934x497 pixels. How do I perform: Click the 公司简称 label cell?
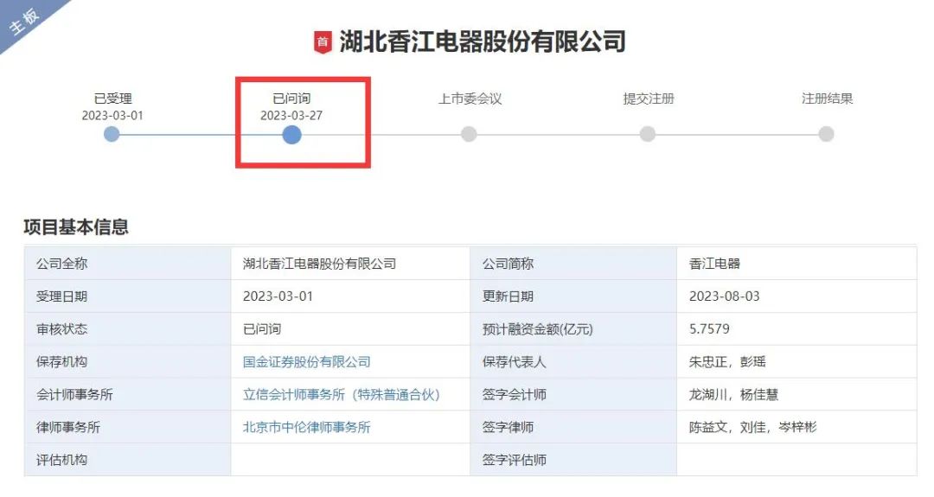[x=573, y=263]
